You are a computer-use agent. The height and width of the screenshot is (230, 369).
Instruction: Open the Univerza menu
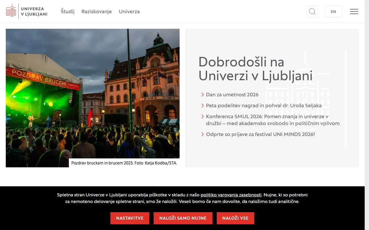[x=129, y=11]
